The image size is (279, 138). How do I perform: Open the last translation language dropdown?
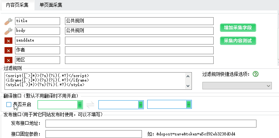(x=169, y=104)
